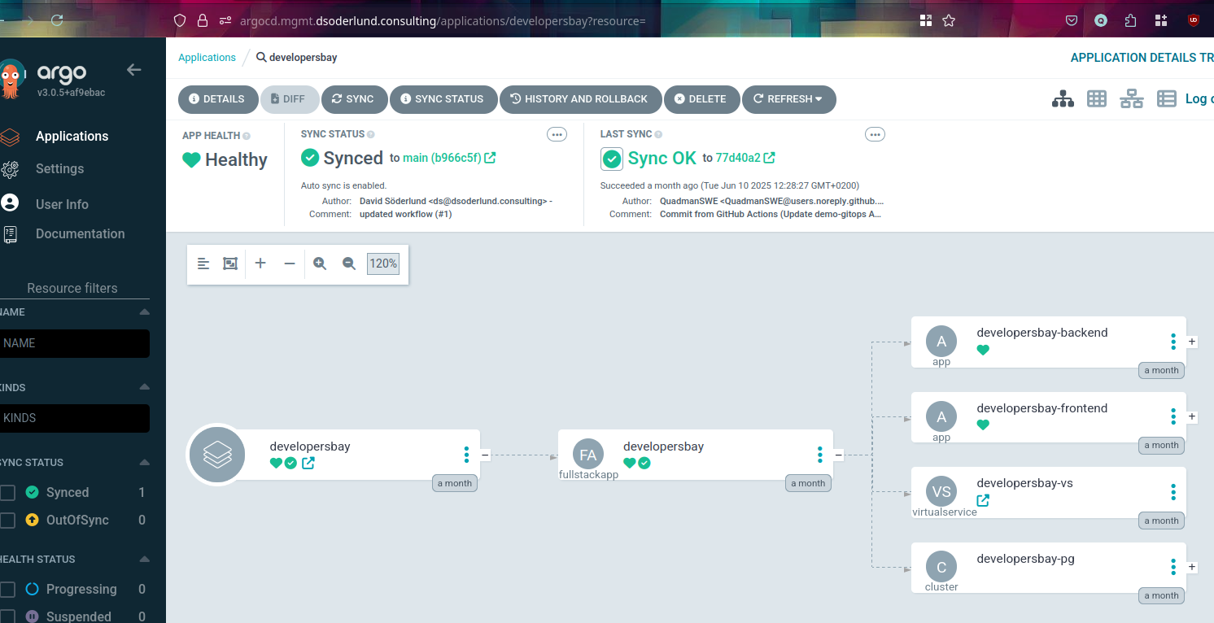This screenshot has height=623, width=1214.
Task: Open Documentation in sidebar
Action: click(x=80, y=234)
